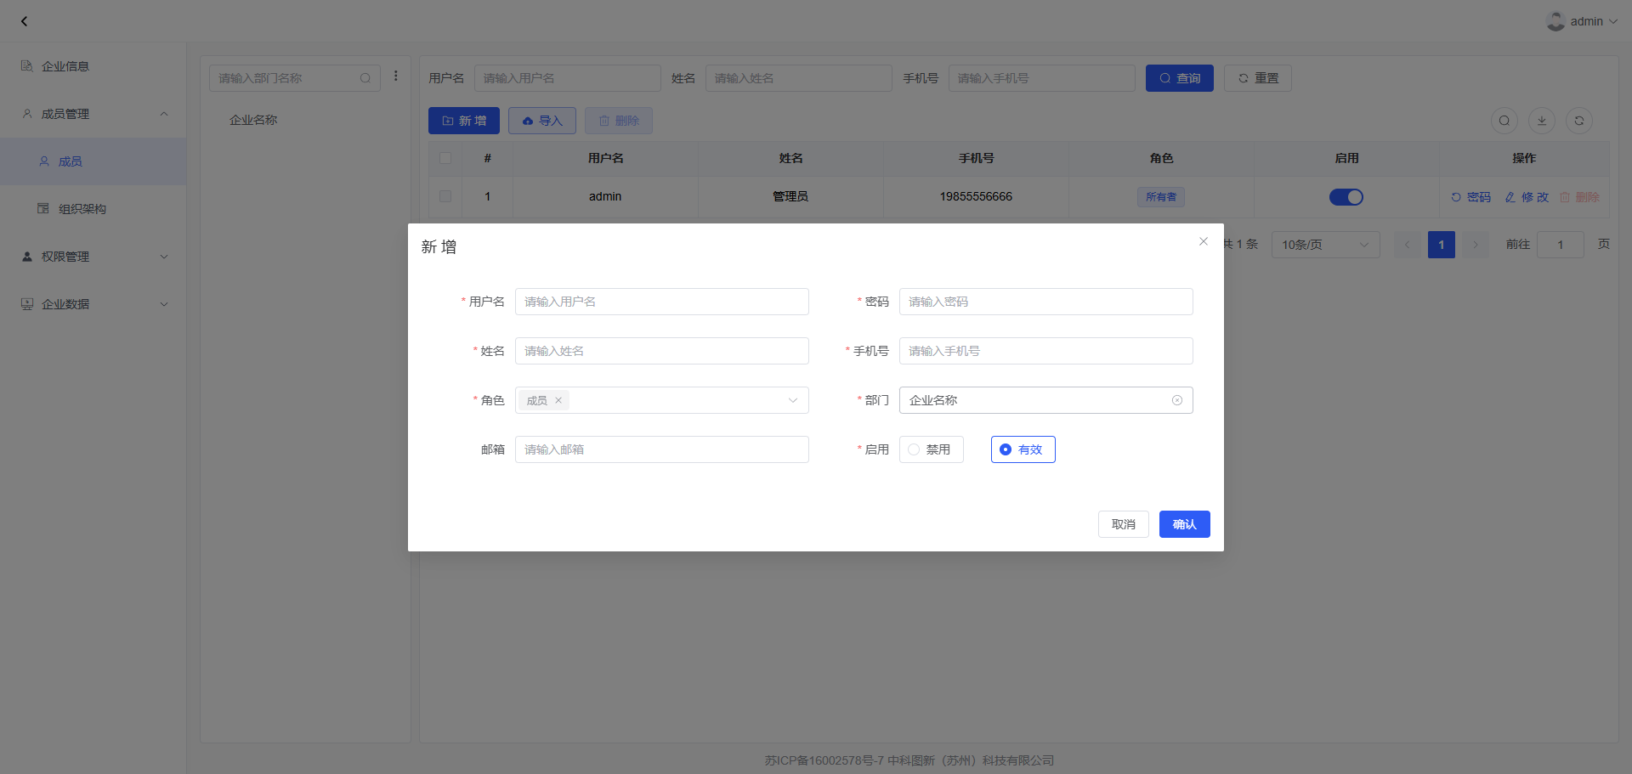
Task: Clear the 部门 field with its clear icon
Action: click(1176, 400)
